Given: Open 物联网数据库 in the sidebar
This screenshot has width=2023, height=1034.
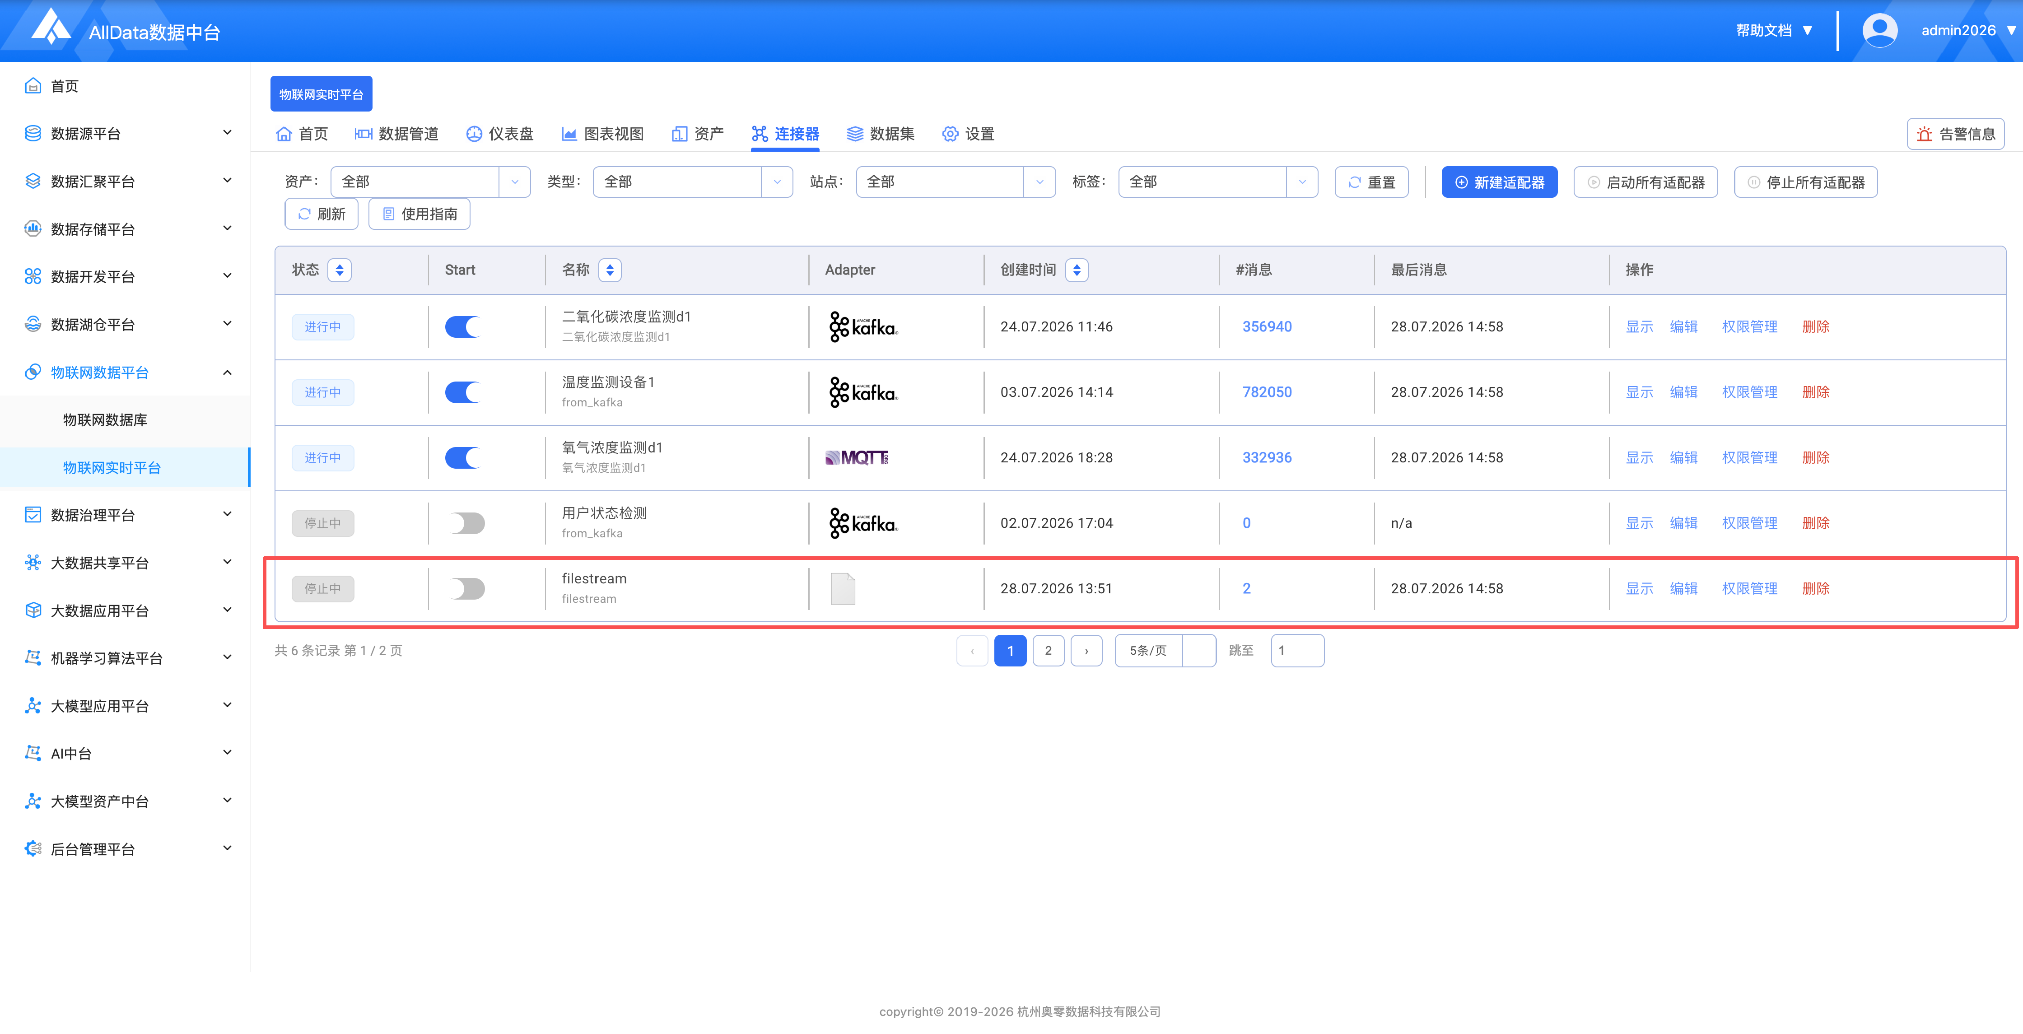Looking at the screenshot, I should coord(105,420).
